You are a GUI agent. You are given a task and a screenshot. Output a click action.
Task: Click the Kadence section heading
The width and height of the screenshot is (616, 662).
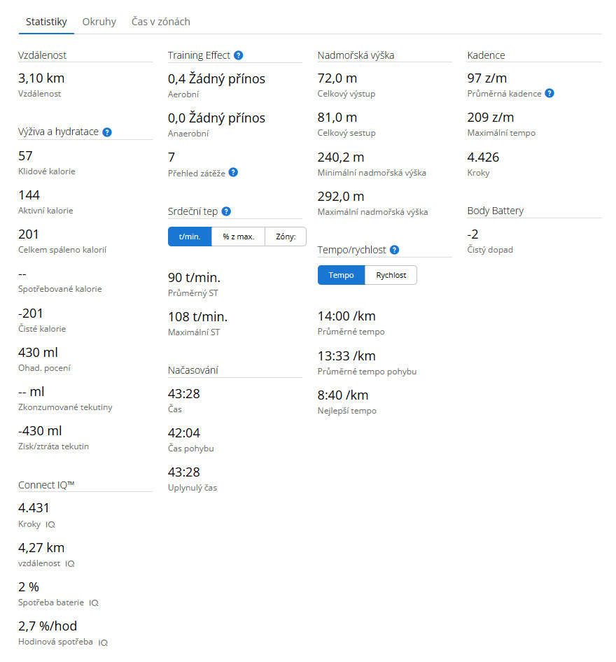pyautogui.click(x=486, y=55)
